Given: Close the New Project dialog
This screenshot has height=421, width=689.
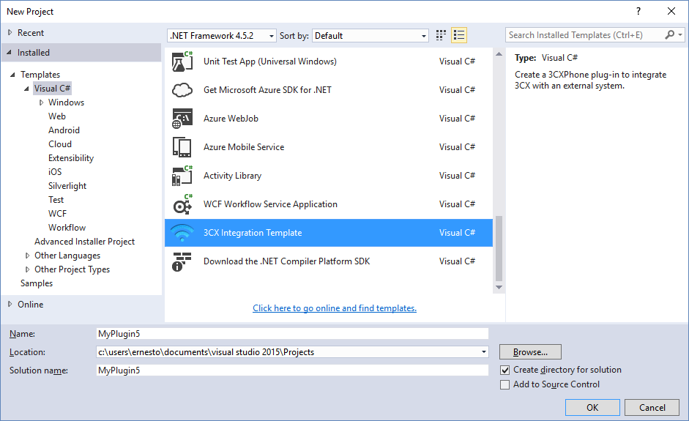Looking at the screenshot, I should click(x=671, y=12).
